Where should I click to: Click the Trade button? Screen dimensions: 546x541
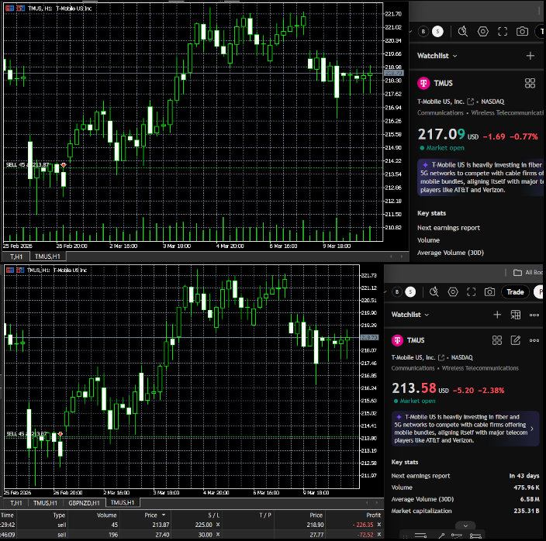pyautogui.click(x=515, y=291)
